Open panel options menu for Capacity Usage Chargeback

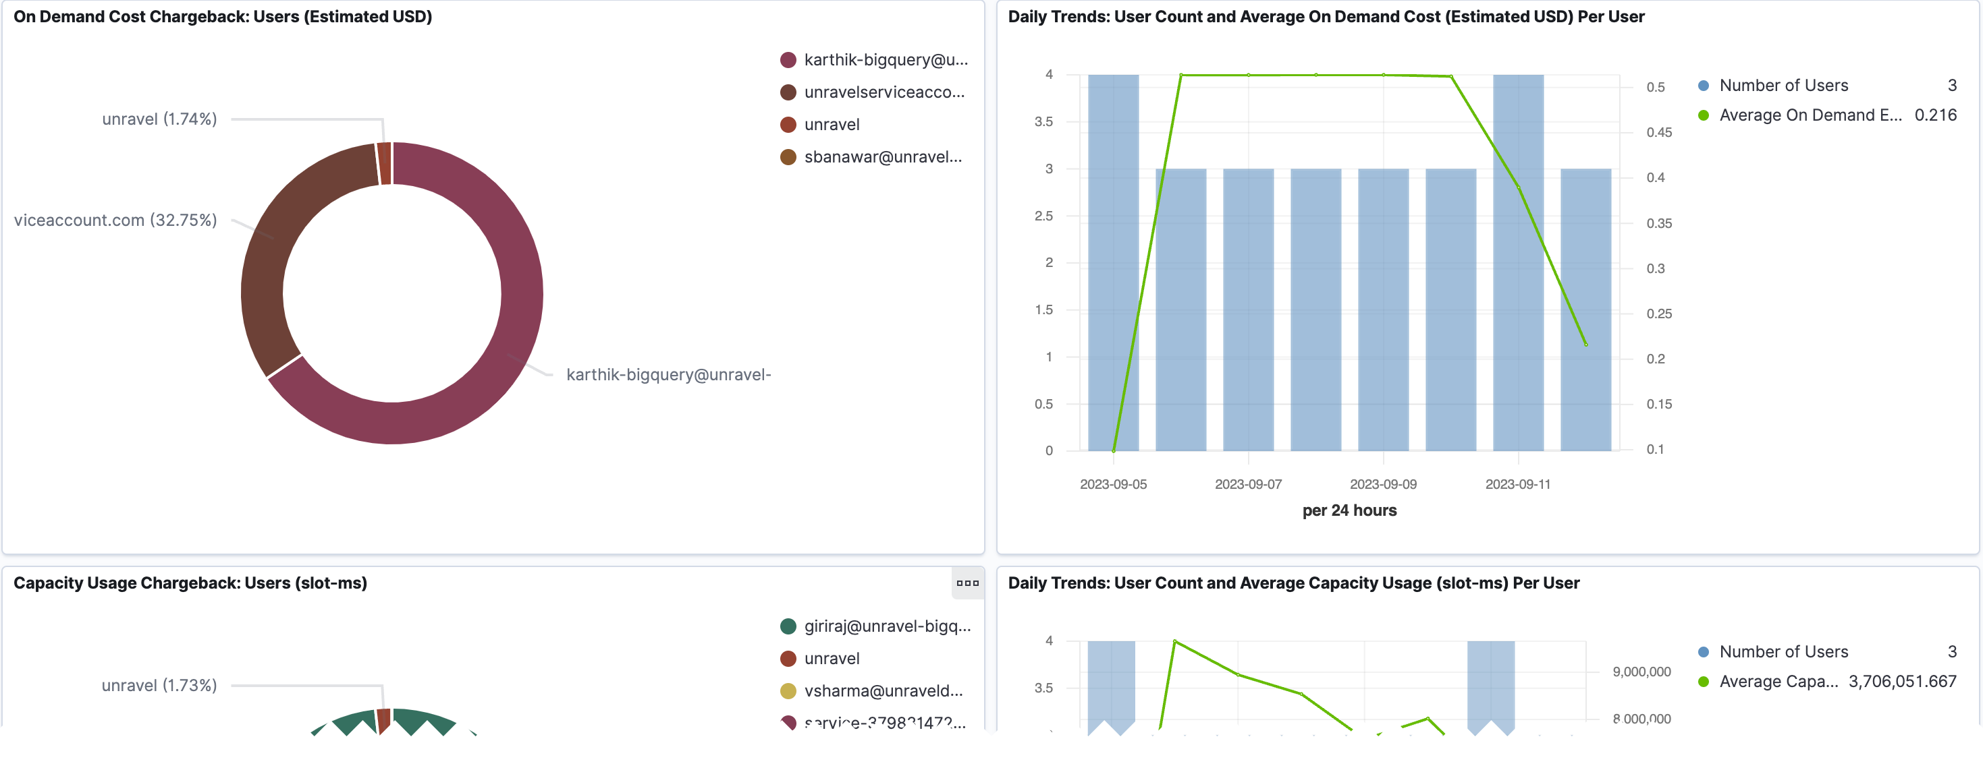[967, 583]
